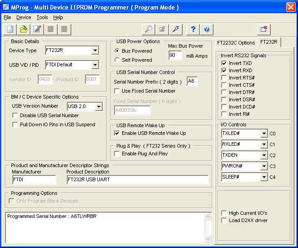This screenshot has width=298, height=248.
Task: Click Product ID field 6001
Action: (x=92, y=79)
